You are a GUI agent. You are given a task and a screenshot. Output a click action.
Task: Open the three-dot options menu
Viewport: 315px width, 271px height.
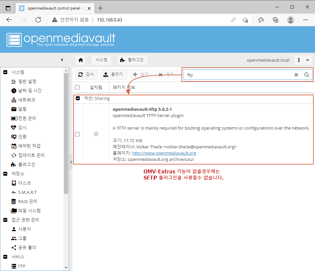tap(299, 60)
